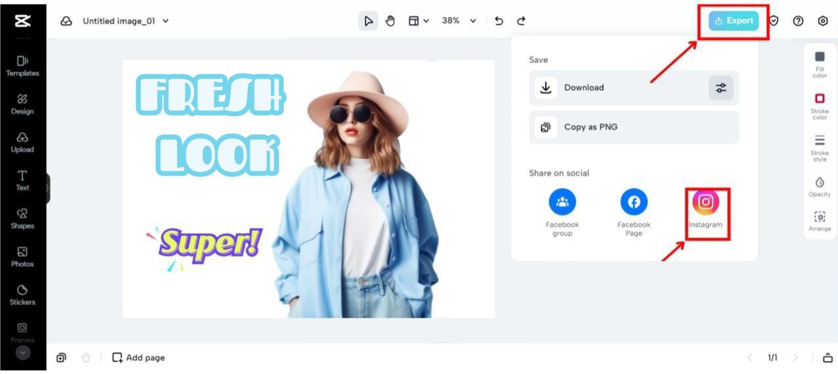Screen dimensions: 838x374
Task: Collapse the left panel handle
Action: 47,188
